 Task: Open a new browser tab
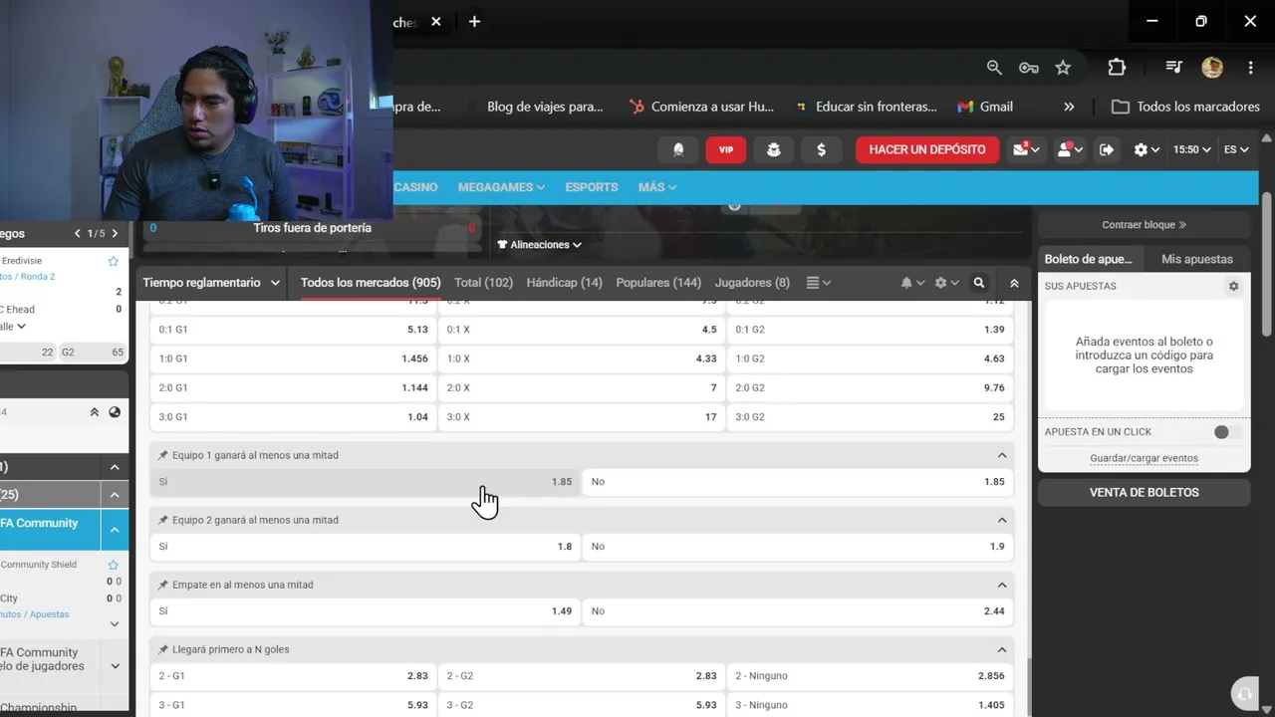coord(474,22)
